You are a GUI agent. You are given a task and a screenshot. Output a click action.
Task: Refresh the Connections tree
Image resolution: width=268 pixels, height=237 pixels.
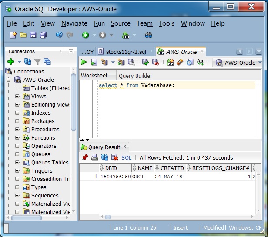(x=28, y=62)
